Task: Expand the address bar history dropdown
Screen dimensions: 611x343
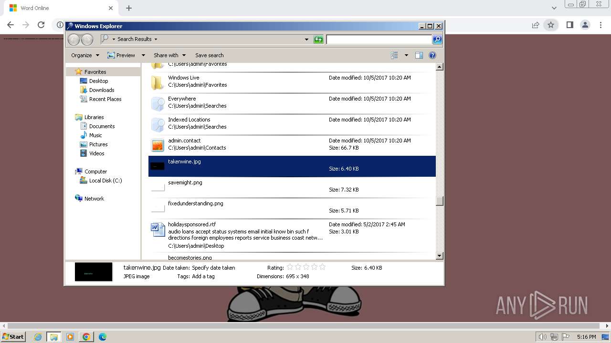Action: (306, 39)
